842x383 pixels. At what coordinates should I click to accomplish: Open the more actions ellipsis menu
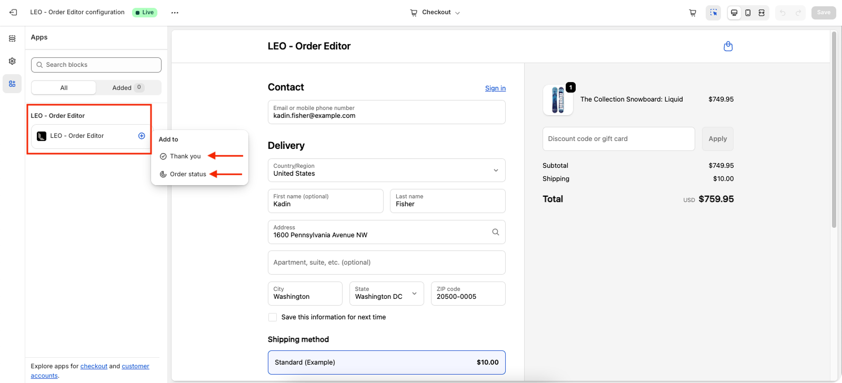click(175, 13)
